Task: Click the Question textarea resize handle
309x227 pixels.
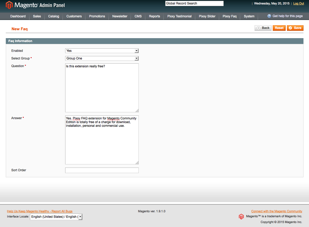Action: coord(137,111)
